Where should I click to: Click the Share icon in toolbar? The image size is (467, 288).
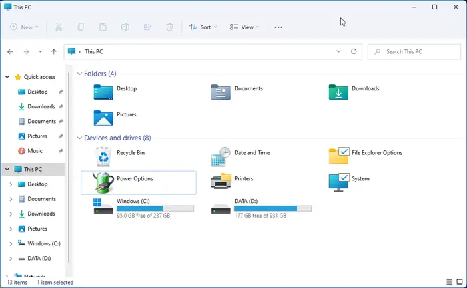[147, 27]
